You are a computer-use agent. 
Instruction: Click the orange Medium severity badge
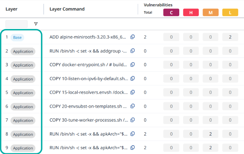tap(211, 13)
